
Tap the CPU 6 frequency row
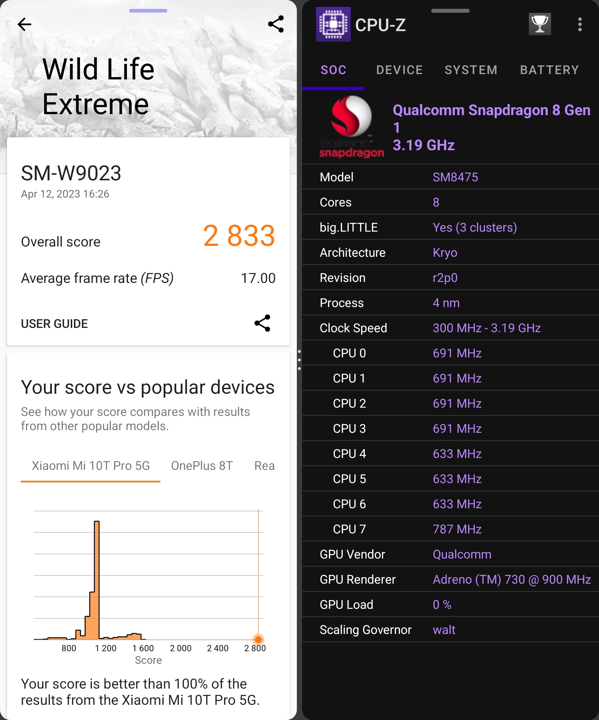tap(450, 504)
